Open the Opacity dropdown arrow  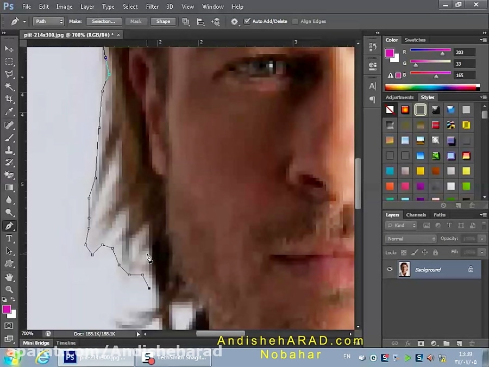point(482,239)
